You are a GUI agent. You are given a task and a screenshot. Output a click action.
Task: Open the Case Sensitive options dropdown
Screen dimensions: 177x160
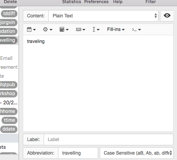click(x=136, y=153)
